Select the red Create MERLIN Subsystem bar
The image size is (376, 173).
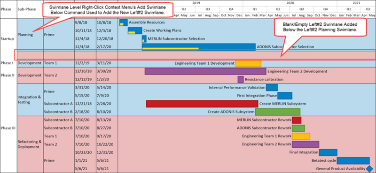coord(202,104)
